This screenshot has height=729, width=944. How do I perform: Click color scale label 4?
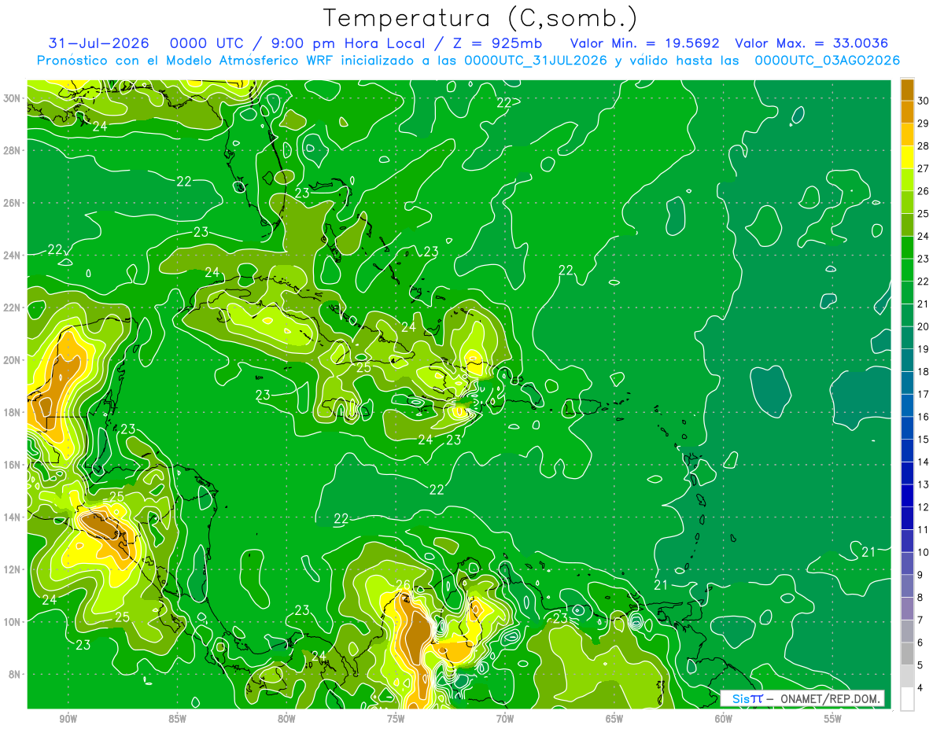922,687
